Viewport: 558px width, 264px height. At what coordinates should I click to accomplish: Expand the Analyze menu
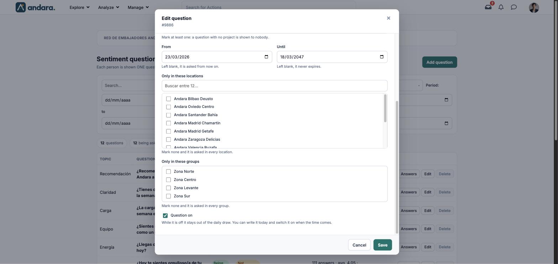pyautogui.click(x=109, y=7)
